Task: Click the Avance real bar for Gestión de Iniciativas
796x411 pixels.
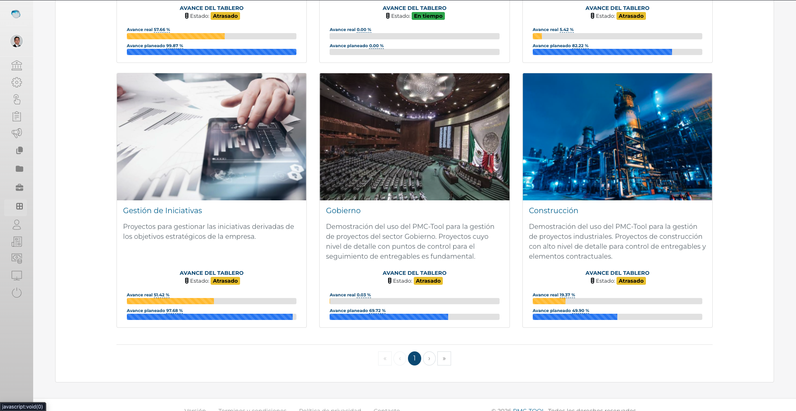Action: pyautogui.click(x=211, y=301)
